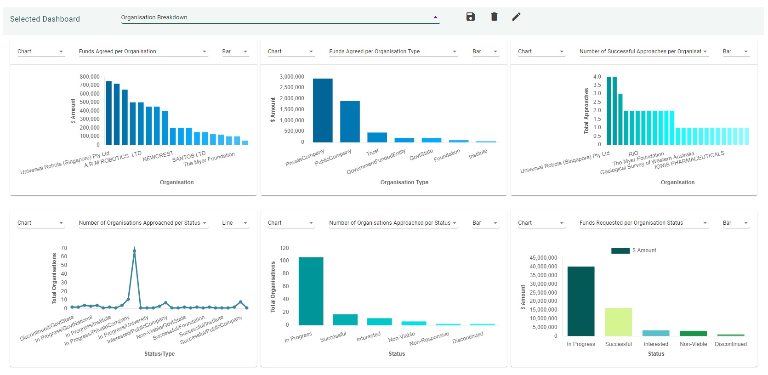Viewport: 768px width, 375px height.
Task: Open Bar type dropdown for Funds Requested chart
Action: coord(735,223)
